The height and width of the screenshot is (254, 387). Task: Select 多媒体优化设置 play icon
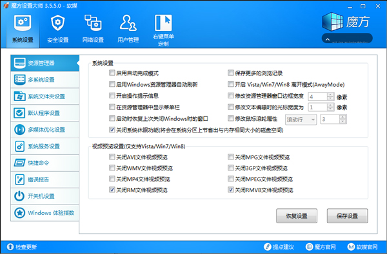pyautogui.click(x=19, y=129)
